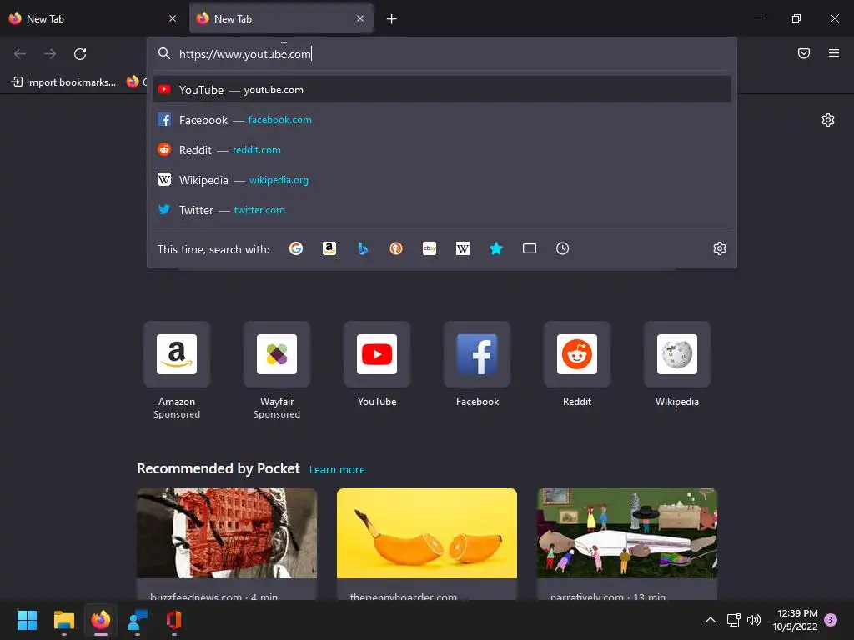Close the active second New Tab
The width and height of the screenshot is (854, 640).
tap(360, 18)
